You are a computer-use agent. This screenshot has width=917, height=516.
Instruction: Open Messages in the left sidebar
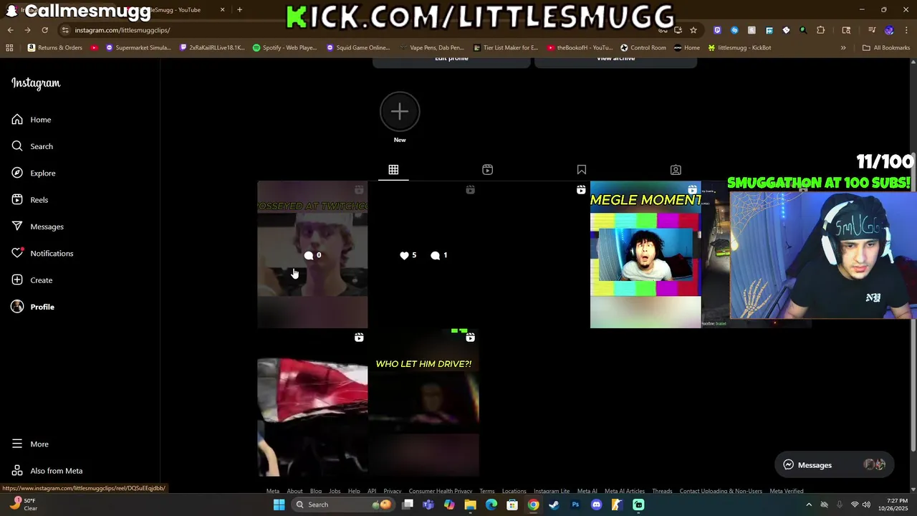click(38, 226)
